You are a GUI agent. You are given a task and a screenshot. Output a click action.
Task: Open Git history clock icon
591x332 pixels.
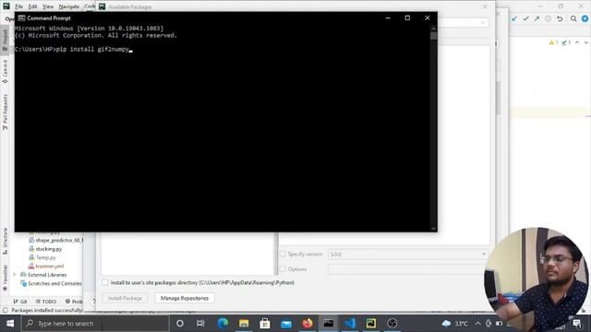[x=548, y=18]
